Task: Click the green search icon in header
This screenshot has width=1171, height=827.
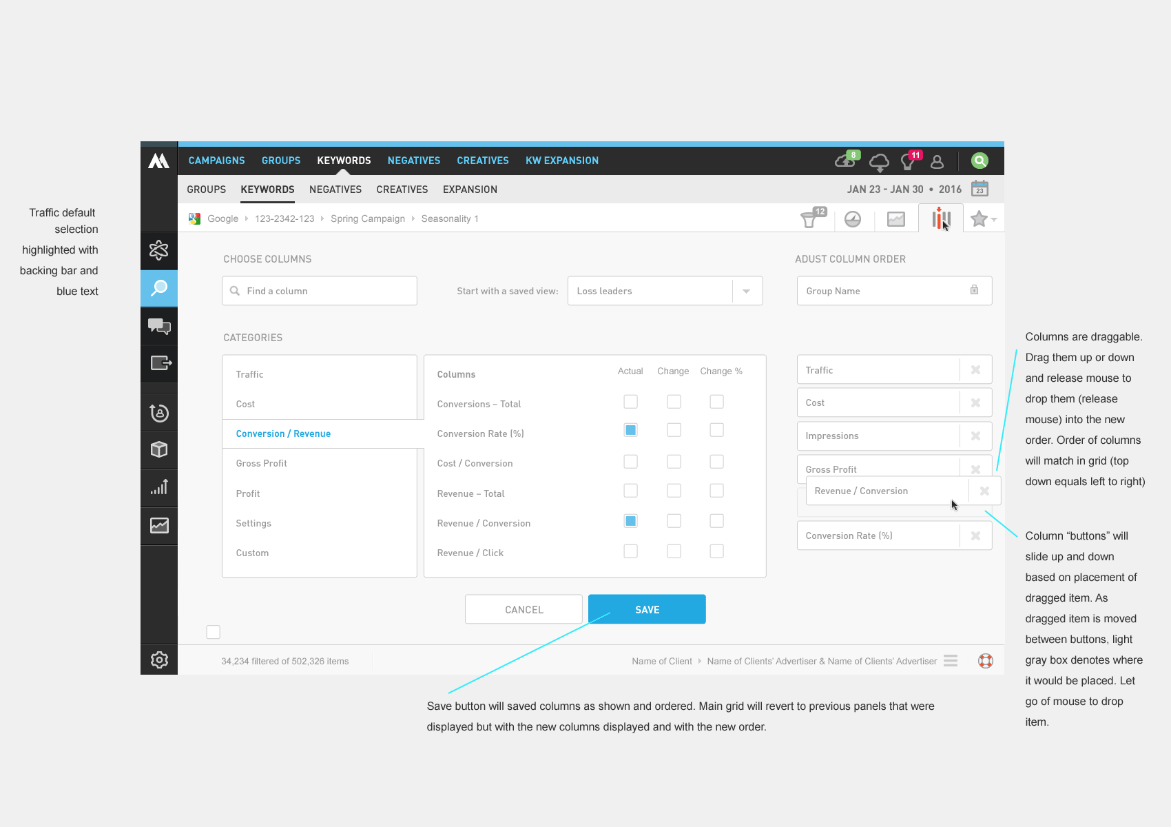Action: pyautogui.click(x=980, y=161)
